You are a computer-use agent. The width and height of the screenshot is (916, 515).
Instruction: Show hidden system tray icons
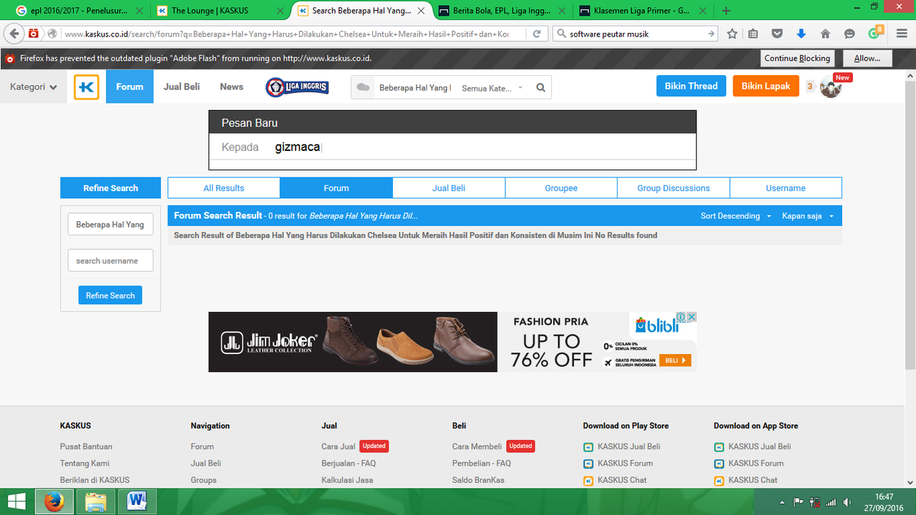coord(782,501)
